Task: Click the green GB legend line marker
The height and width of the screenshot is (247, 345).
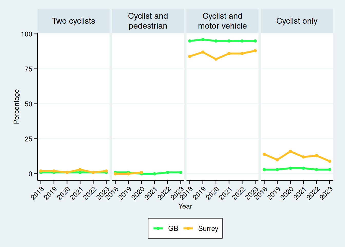Action: [158, 228]
